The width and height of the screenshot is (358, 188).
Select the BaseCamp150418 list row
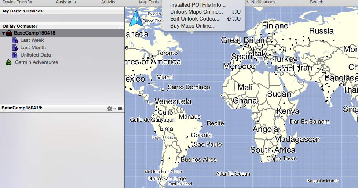[62, 33]
